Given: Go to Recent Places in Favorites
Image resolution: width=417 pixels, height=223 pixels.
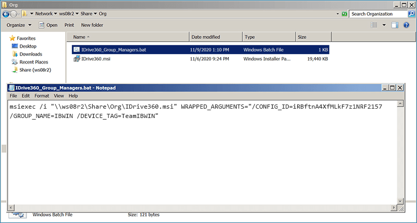Looking at the screenshot, I should pos(34,62).
